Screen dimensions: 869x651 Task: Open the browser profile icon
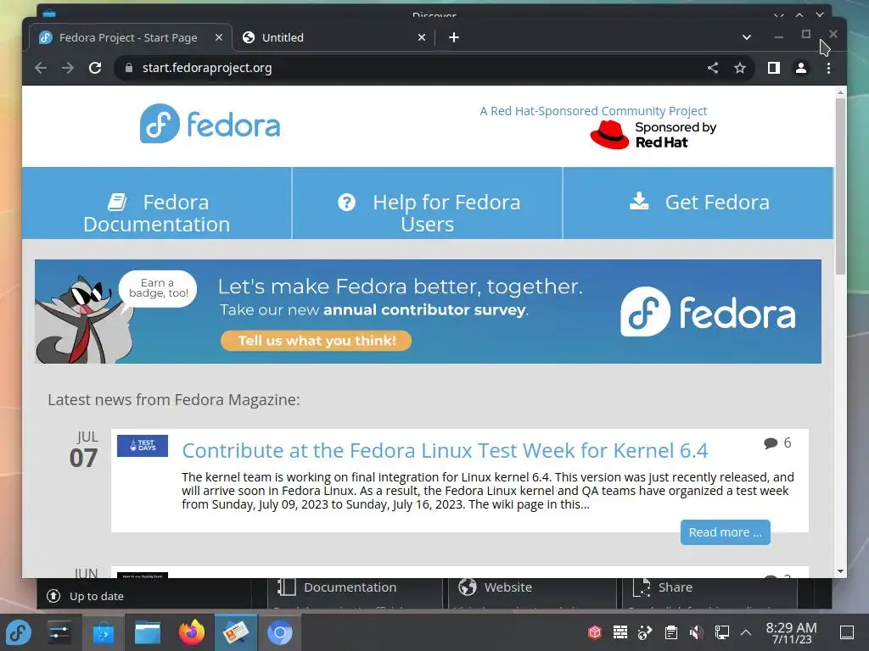[801, 68]
